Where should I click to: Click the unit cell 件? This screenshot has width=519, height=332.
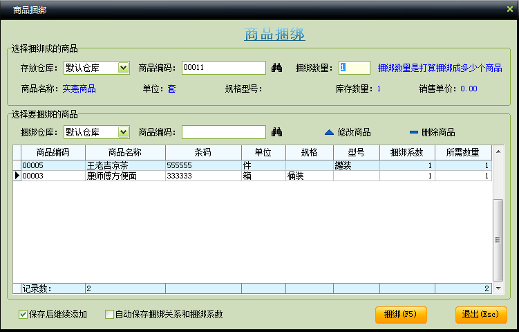click(x=263, y=165)
